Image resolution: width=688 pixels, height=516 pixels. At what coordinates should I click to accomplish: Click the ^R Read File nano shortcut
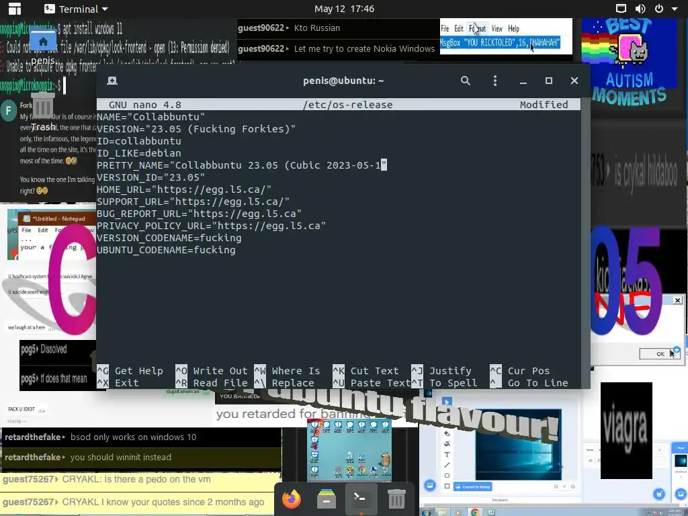212,383
